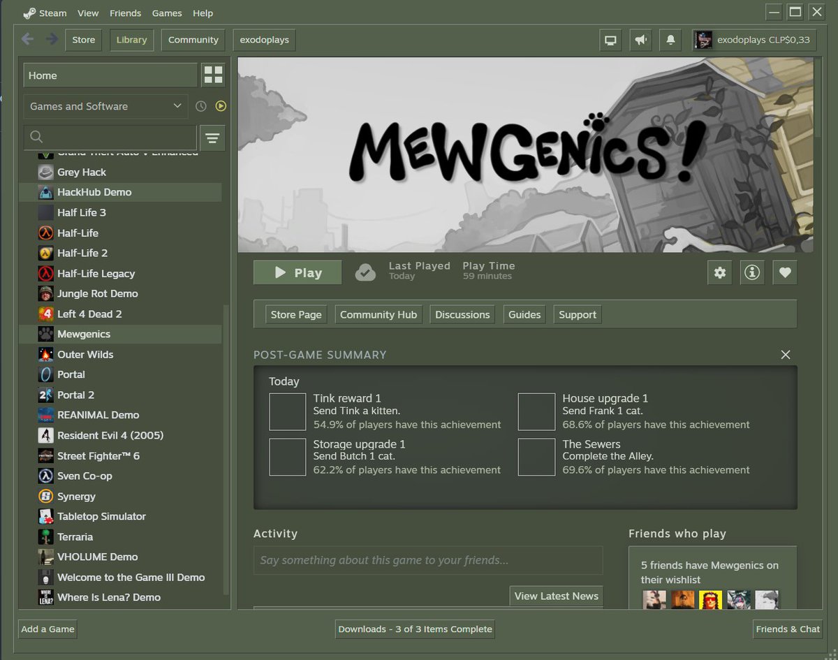Viewport: 838px width, 660px height.
Task: Open the Store Page link
Action: pos(296,314)
